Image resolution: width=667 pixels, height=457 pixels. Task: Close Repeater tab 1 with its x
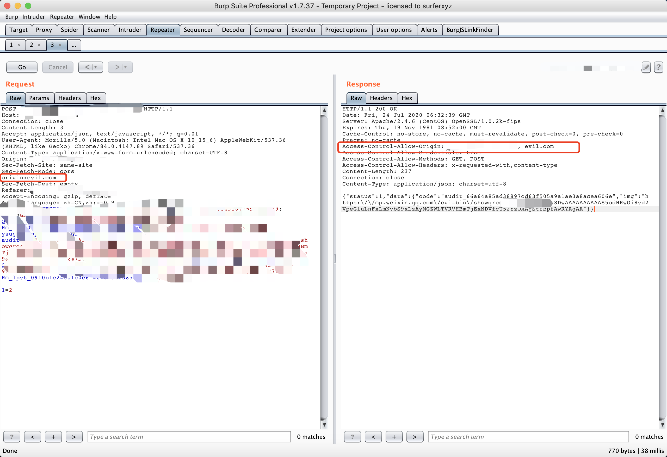[x=19, y=45]
